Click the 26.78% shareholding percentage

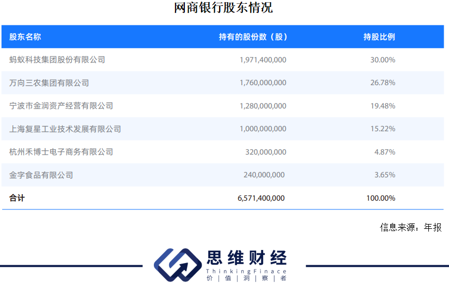point(383,83)
